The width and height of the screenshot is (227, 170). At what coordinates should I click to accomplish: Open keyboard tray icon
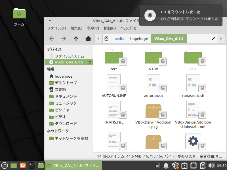[158, 166]
